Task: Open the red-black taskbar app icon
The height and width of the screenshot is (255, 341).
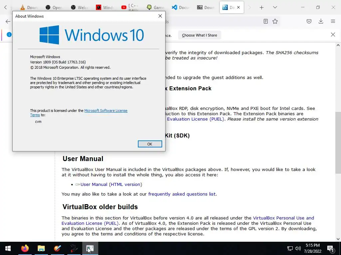Action: [x=74, y=248]
